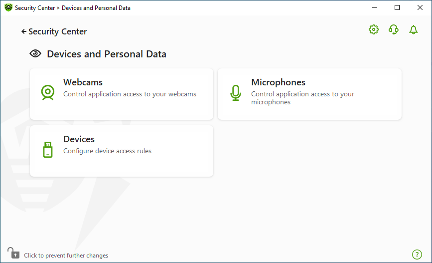Maximize the Security Center window
The image size is (432, 263).
pos(397,7)
